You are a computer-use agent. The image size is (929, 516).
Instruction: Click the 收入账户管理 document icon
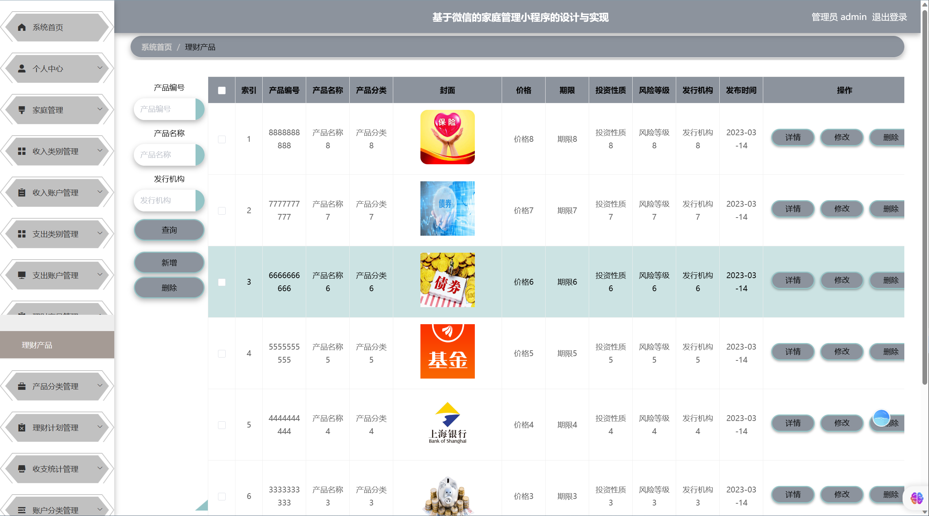[x=21, y=192]
